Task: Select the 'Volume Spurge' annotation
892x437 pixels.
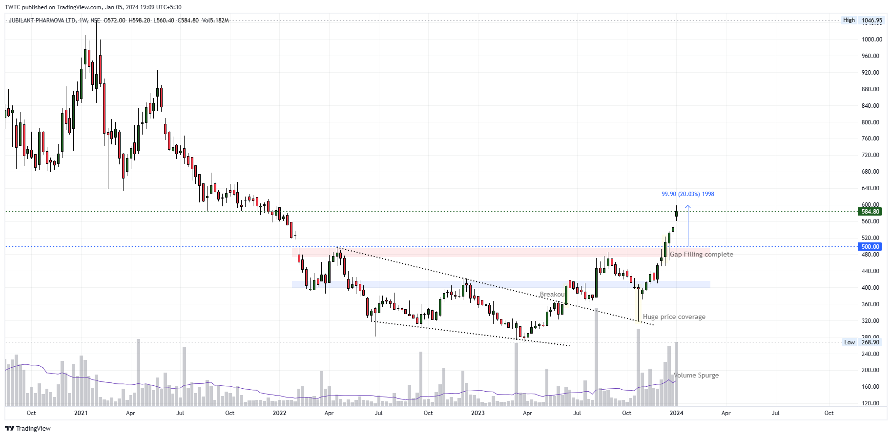Action: (x=696, y=375)
